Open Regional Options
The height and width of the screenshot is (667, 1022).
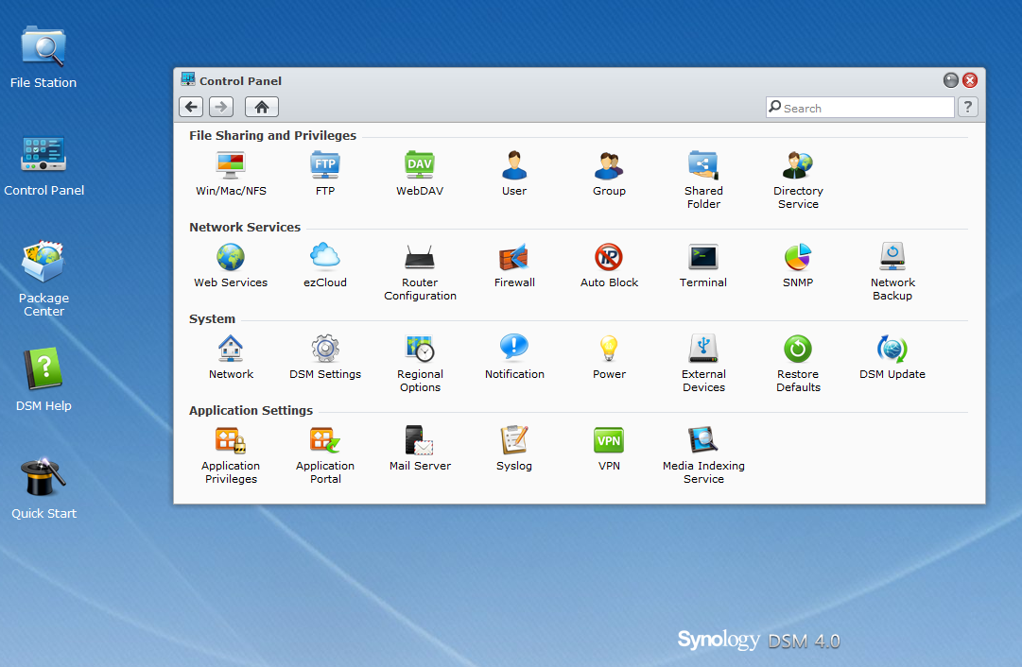click(420, 364)
